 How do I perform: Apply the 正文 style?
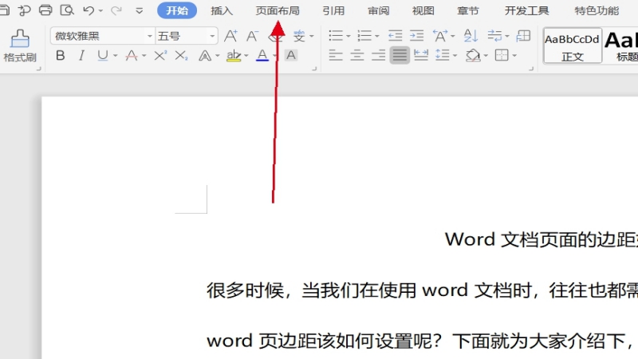[572, 45]
